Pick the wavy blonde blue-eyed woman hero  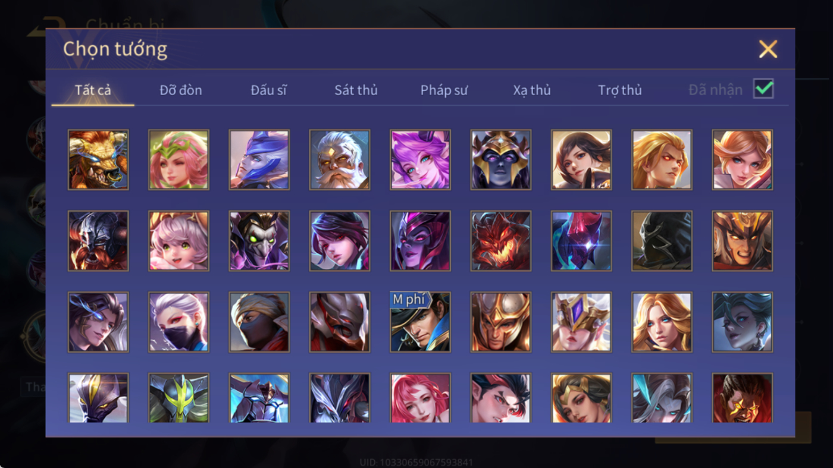662,322
